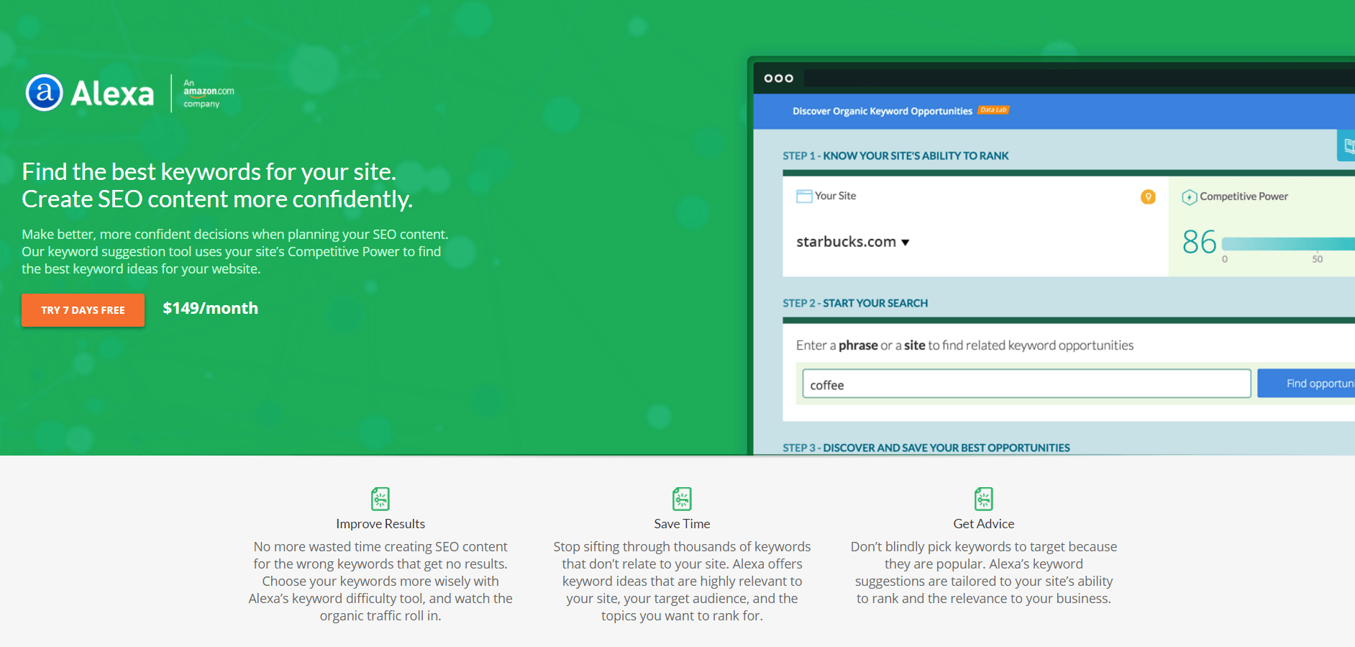
Task: Click the three window dots in mockup
Action: pyautogui.click(x=778, y=78)
